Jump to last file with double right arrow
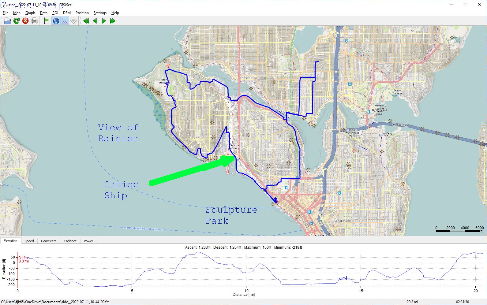Viewport: 487px width, 305px height. pyautogui.click(x=113, y=21)
